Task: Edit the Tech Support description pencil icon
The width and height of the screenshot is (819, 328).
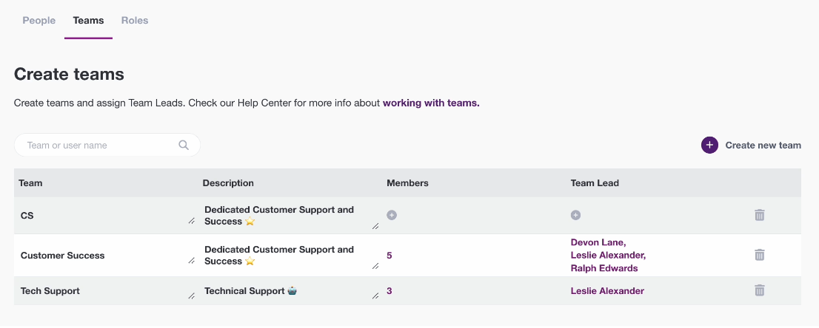Action: (x=375, y=295)
